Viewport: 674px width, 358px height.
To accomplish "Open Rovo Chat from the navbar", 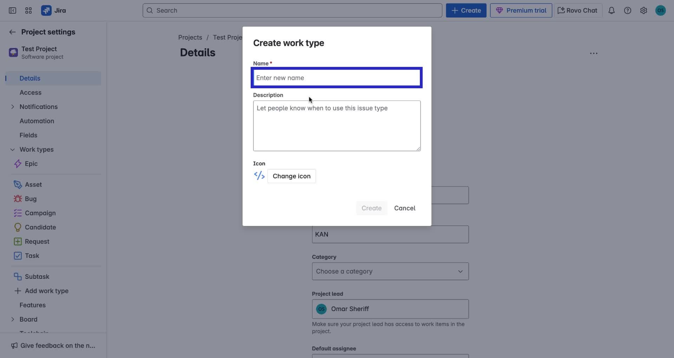I will coord(577,11).
